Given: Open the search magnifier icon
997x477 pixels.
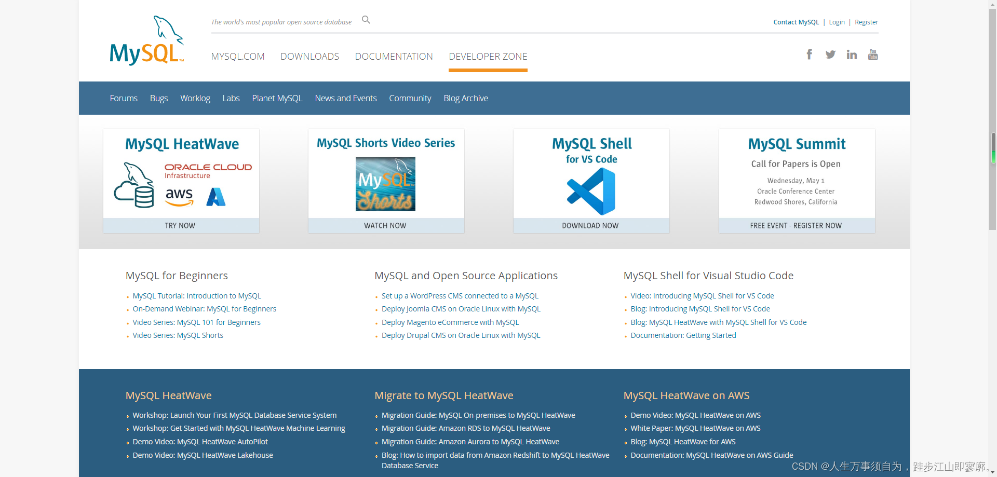Looking at the screenshot, I should tap(366, 20).
